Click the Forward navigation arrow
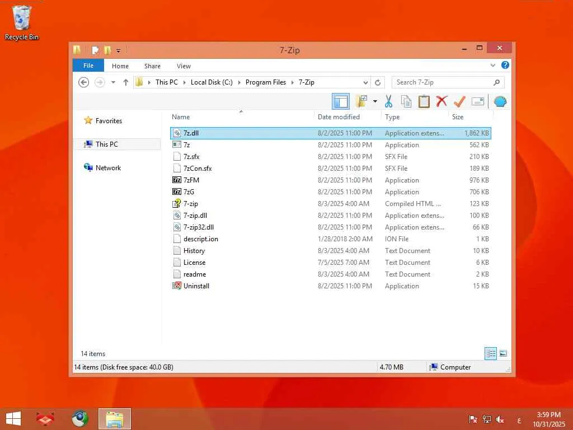 click(100, 82)
